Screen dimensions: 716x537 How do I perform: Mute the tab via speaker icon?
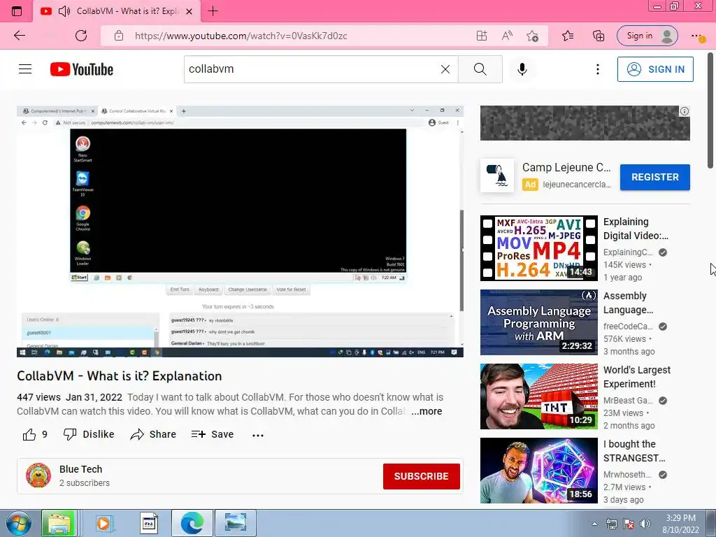[x=64, y=11]
